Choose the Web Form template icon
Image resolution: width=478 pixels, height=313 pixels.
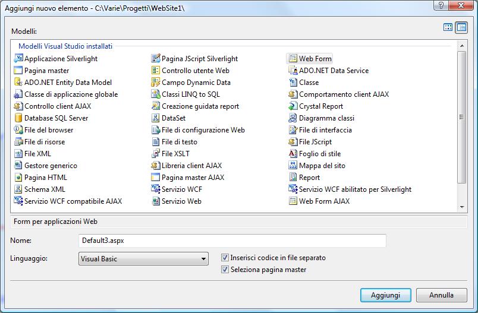[293, 58]
